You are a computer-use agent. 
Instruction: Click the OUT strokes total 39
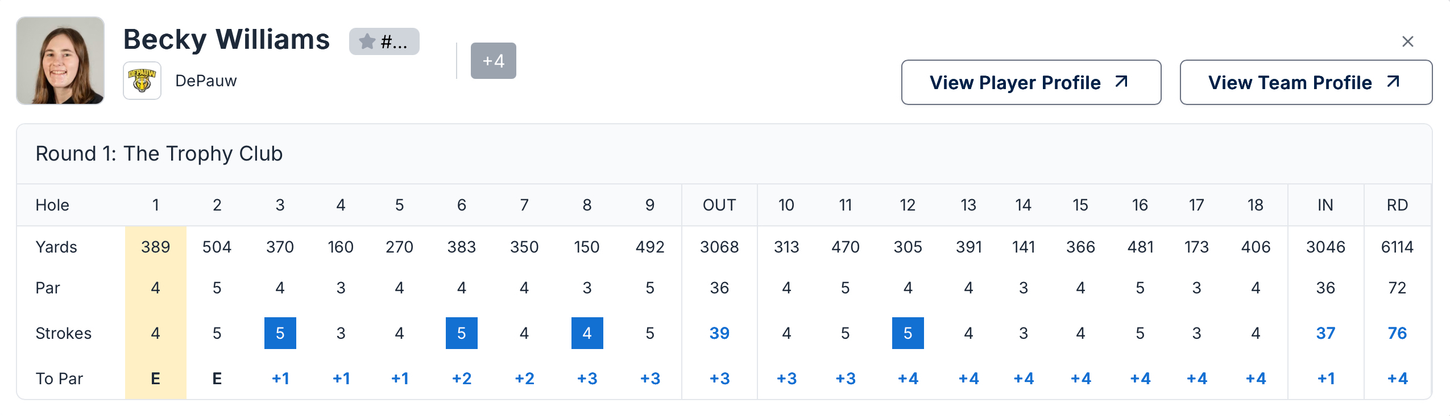click(719, 333)
